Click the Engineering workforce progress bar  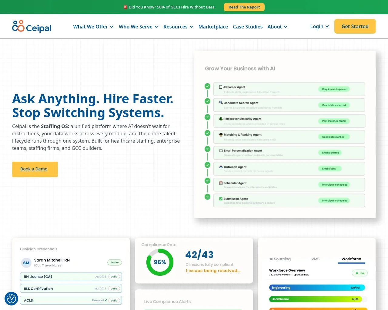(317, 288)
